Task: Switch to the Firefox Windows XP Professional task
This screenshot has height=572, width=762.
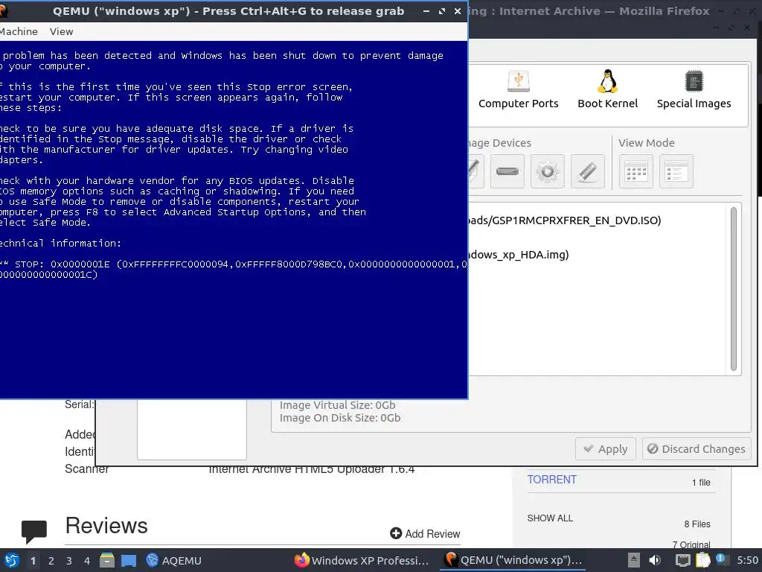Action: pyautogui.click(x=362, y=560)
